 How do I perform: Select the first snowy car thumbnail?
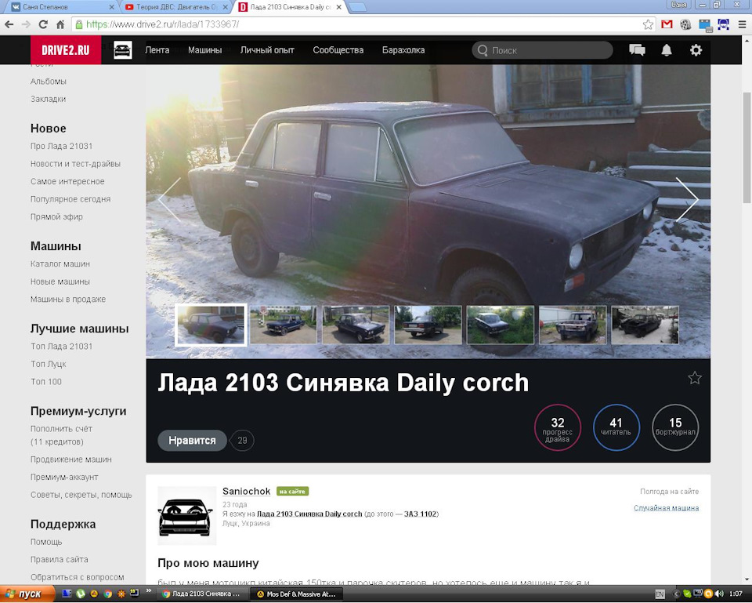[211, 325]
